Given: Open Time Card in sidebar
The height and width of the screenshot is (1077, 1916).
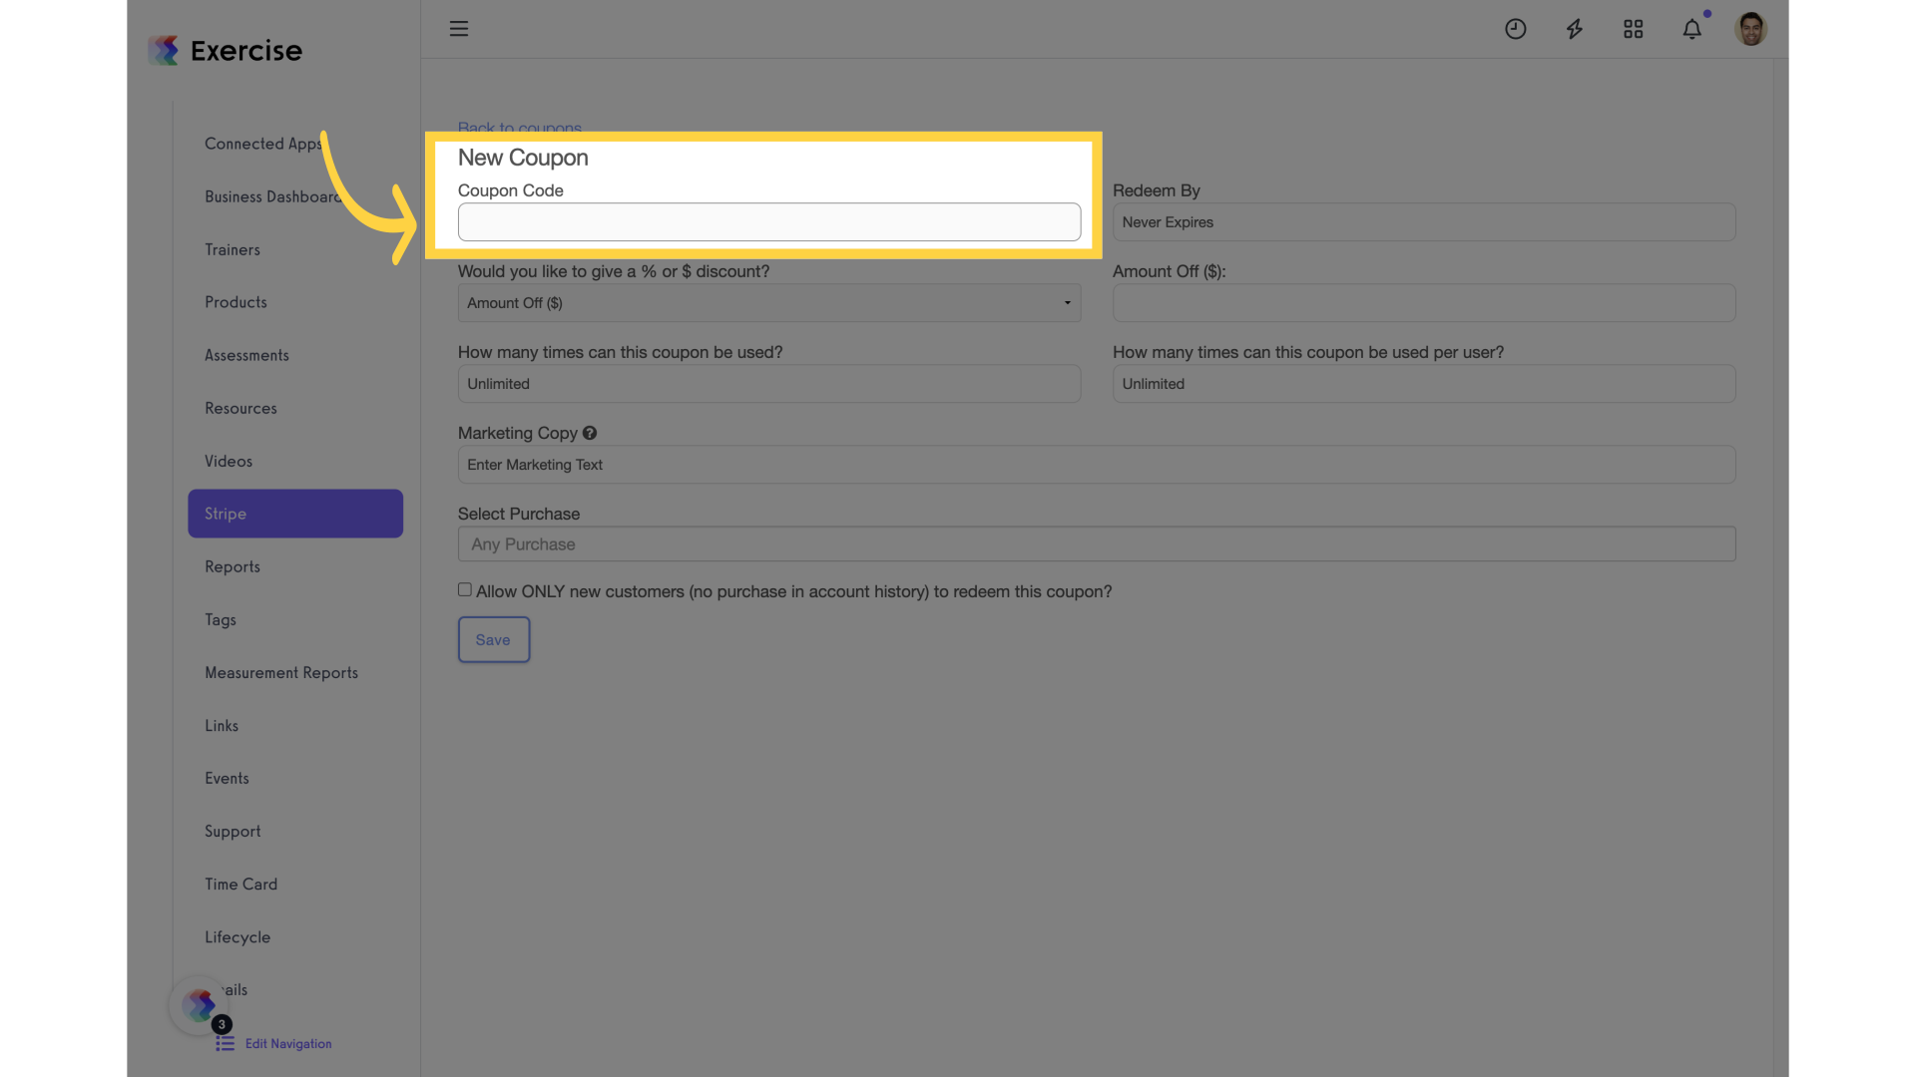Looking at the screenshot, I should [x=240, y=884].
